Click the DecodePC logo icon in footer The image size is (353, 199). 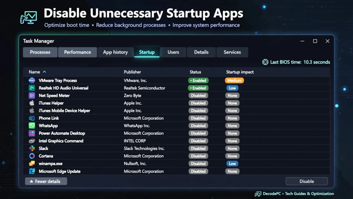(258, 194)
